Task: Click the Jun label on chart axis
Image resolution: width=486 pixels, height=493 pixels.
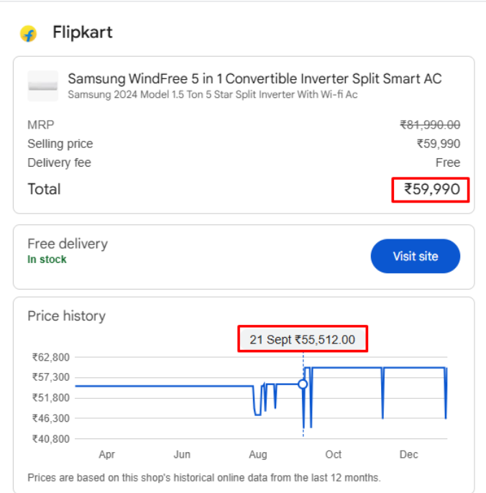Action: click(182, 455)
